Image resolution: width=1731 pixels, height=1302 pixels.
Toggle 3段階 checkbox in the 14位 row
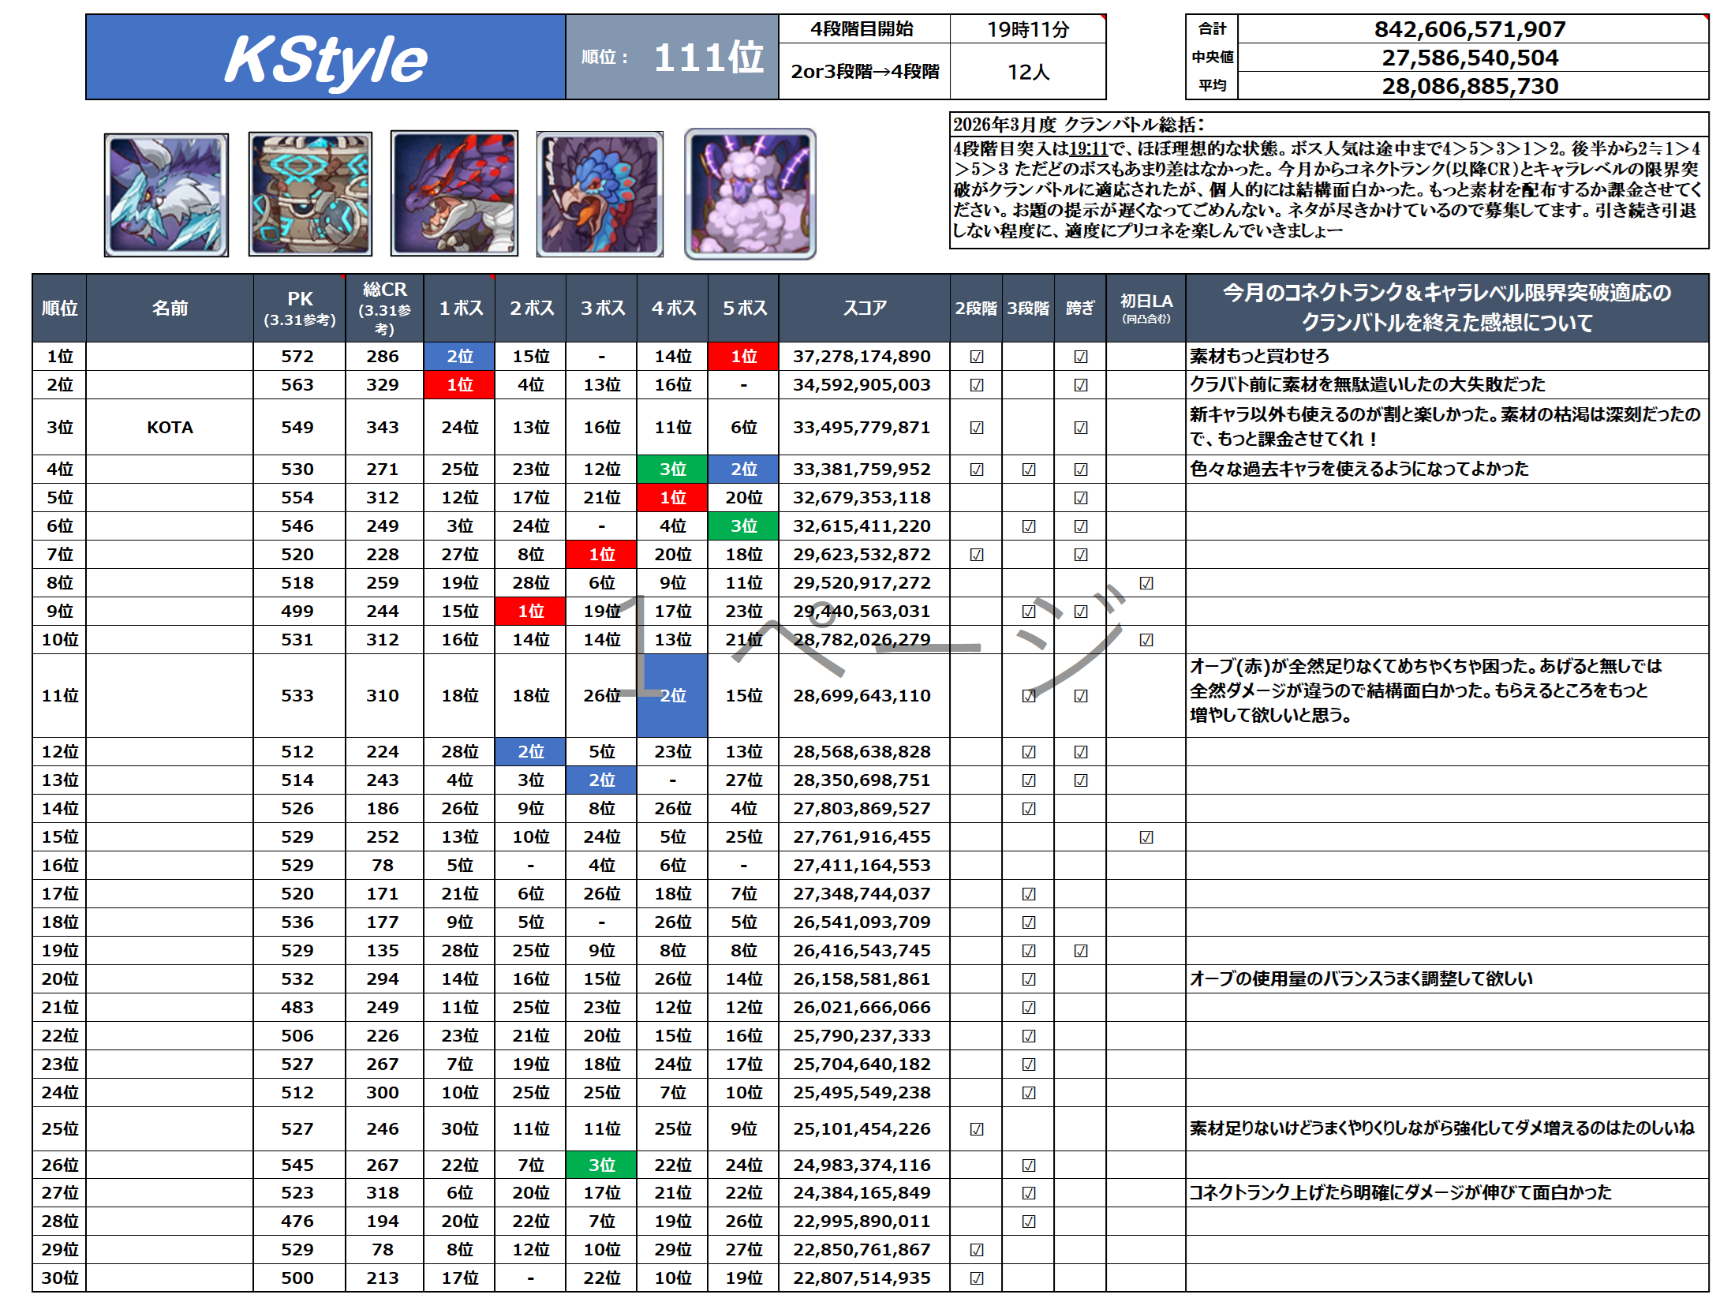[x=1028, y=809]
